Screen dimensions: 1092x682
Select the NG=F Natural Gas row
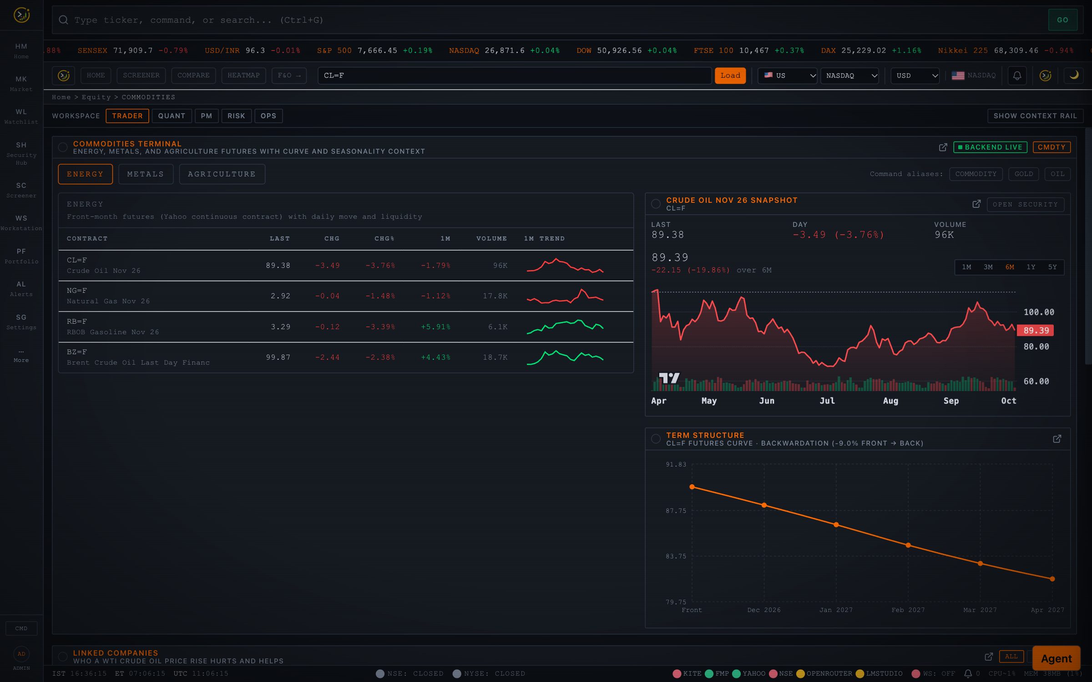pyautogui.click(x=346, y=296)
